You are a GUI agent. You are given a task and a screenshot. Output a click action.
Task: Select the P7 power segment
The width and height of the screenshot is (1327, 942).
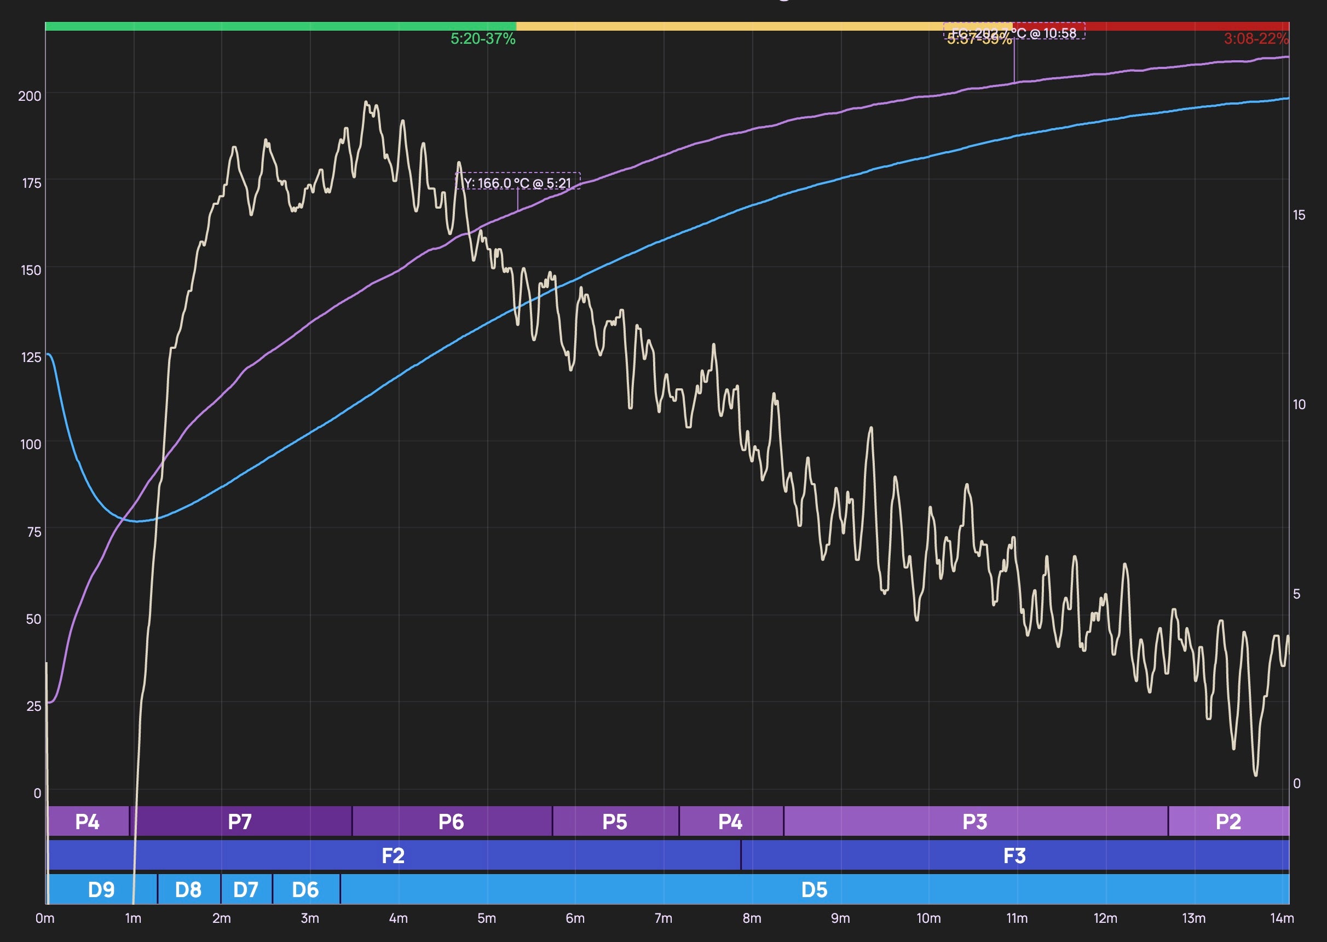(240, 821)
